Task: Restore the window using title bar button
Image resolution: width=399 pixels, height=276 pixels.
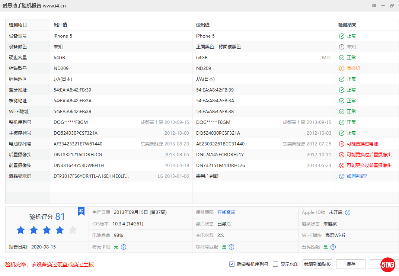Action: click(x=392, y=6)
